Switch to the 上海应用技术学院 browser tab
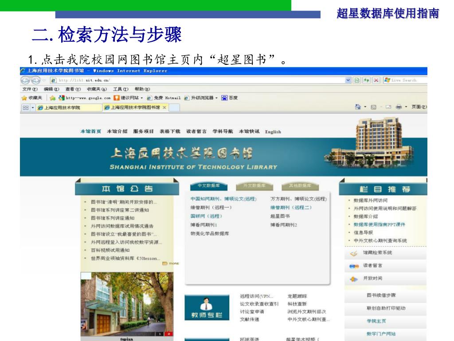454x341 pixels. click(x=69, y=107)
